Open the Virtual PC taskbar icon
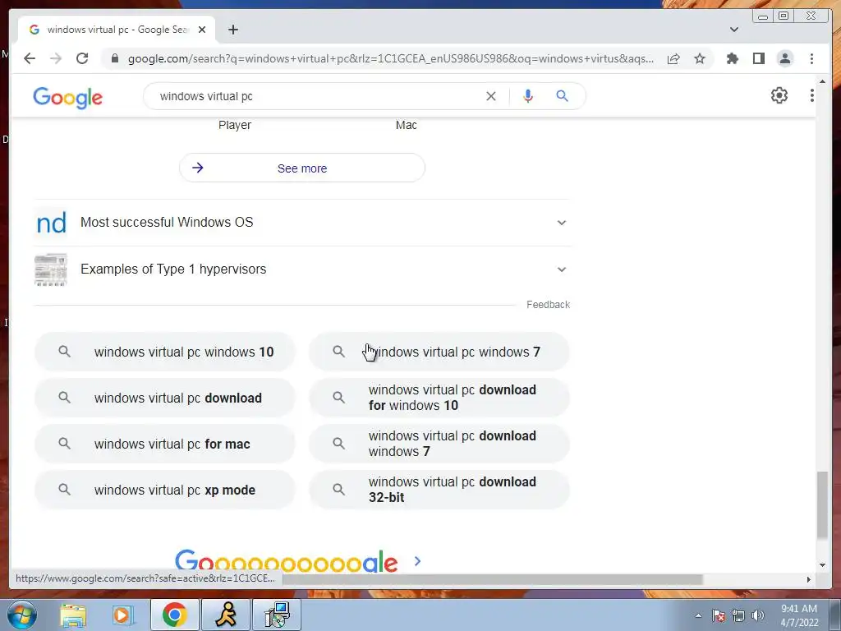 click(277, 615)
